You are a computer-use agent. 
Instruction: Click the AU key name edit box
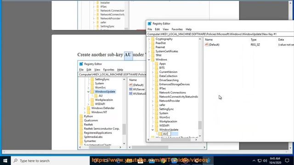[166, 134]
